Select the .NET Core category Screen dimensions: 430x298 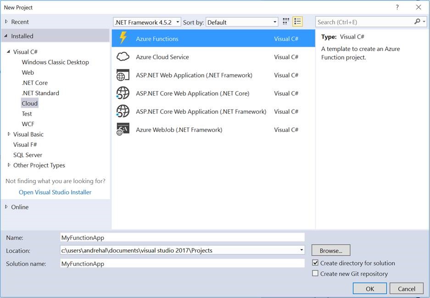(35, 83)
